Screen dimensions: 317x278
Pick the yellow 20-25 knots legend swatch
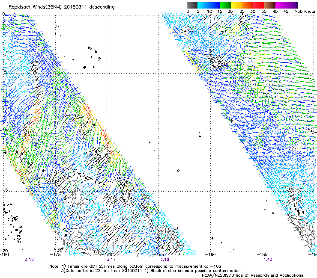pos(236,5)
